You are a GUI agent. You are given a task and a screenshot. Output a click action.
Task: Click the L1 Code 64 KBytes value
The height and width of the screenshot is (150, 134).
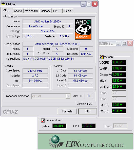81,76
